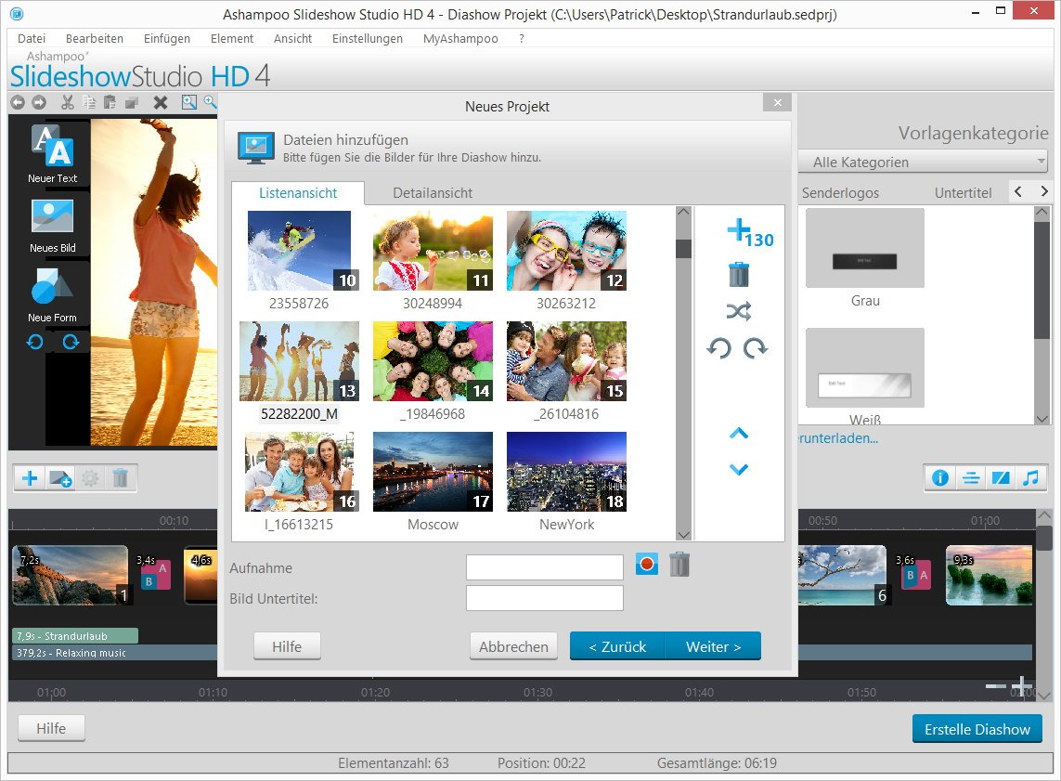
Task: Click the Weiter button
Action: coord(713,646)
